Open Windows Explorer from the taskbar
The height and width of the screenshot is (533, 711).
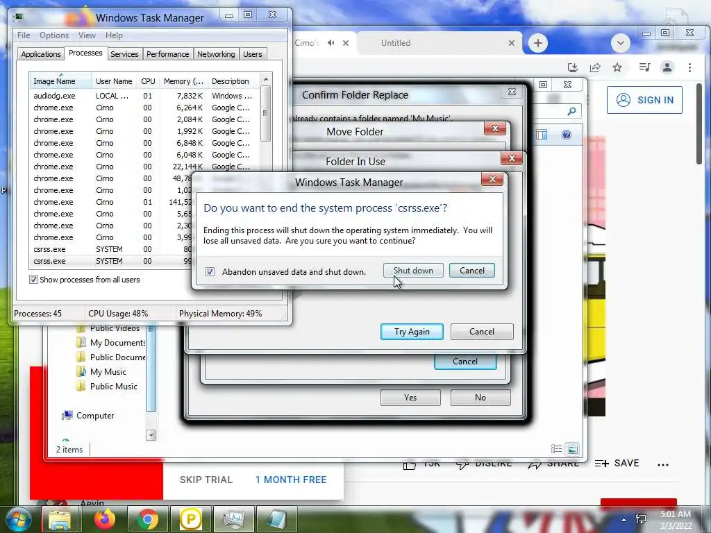coord(60,519)
